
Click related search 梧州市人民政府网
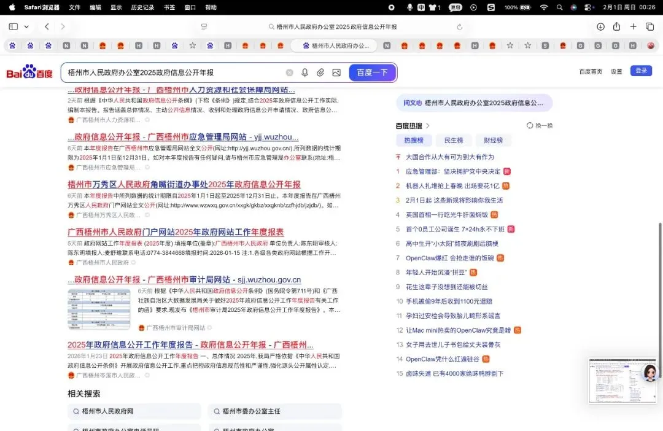pyautogui.click(x=134, y=411)
